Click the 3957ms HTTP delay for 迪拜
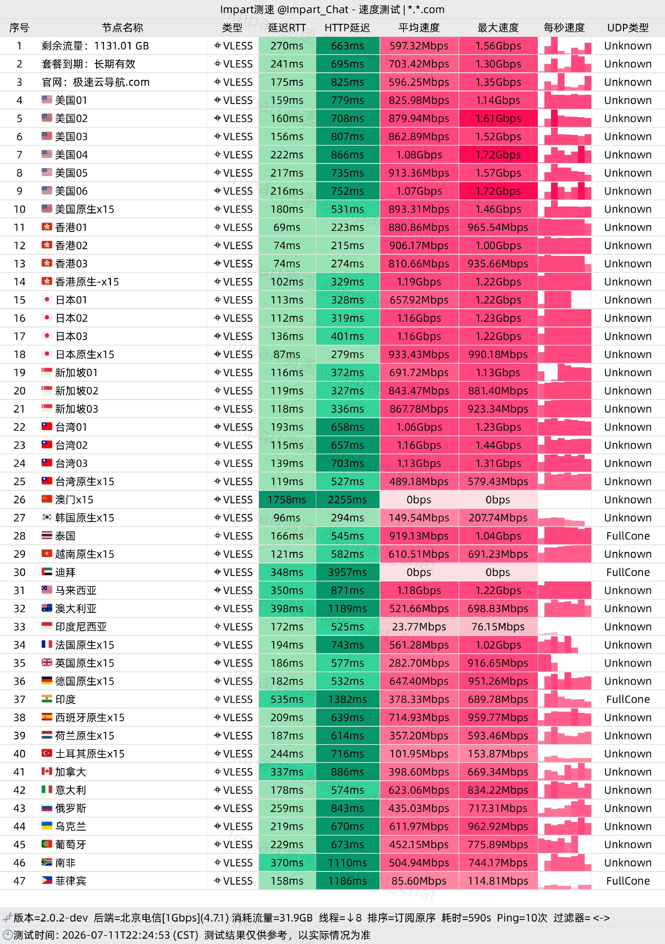Image resolution: width=665 pixels, height=944 pixels. (x=347, y=572)
